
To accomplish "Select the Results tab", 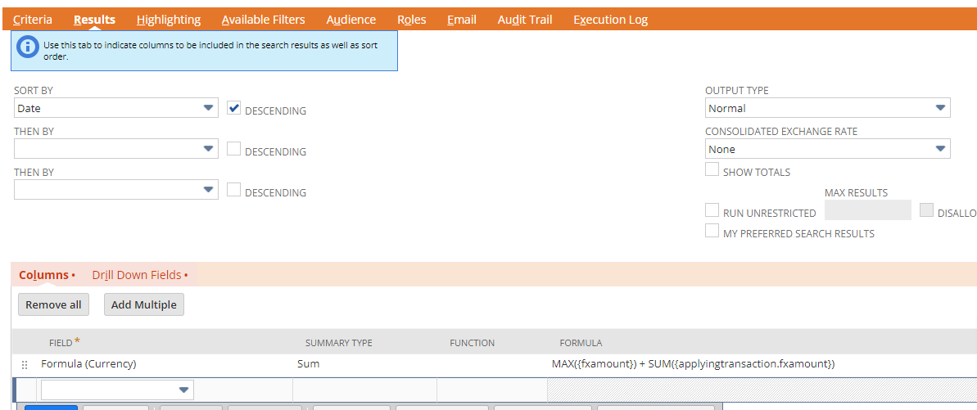I will point(94,20).
